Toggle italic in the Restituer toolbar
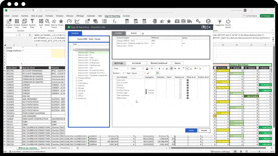 click(x=163, y=69)
